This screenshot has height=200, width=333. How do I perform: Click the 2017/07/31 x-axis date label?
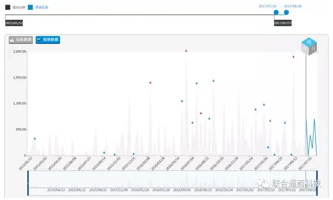pos(305,163)
